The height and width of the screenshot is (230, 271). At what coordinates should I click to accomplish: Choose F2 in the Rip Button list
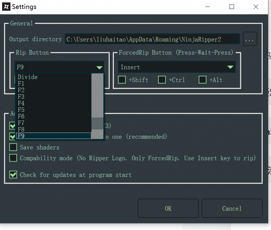click(53, 90)
